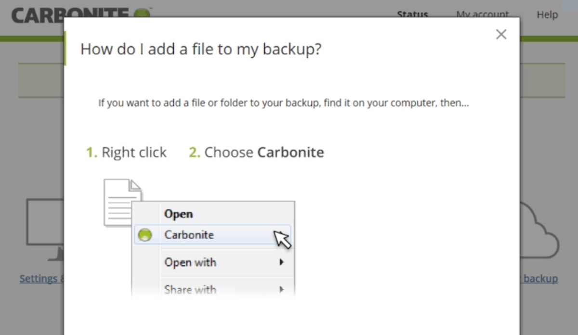Open the Status menu
Image resolution: width=578 pixels, height=335 pixels.
pos(412,14)
